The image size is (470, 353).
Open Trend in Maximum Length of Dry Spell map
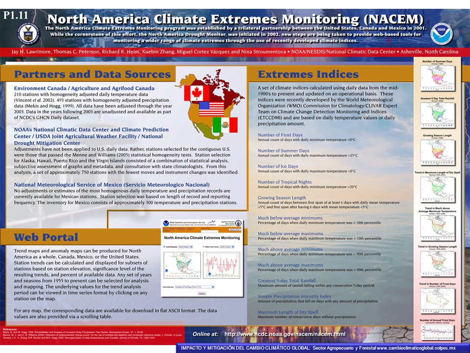click(437, 189)
